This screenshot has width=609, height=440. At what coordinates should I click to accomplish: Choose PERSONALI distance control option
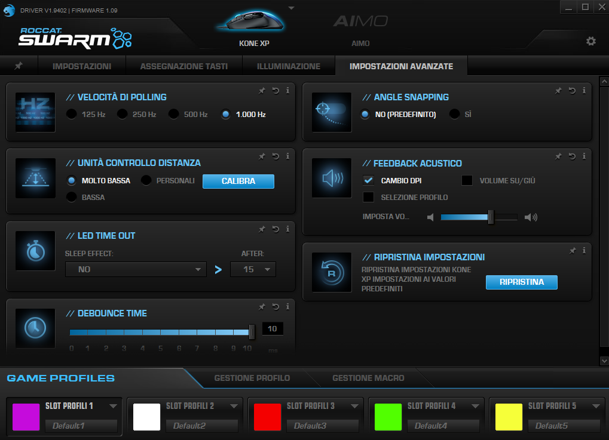click(146, 180)
